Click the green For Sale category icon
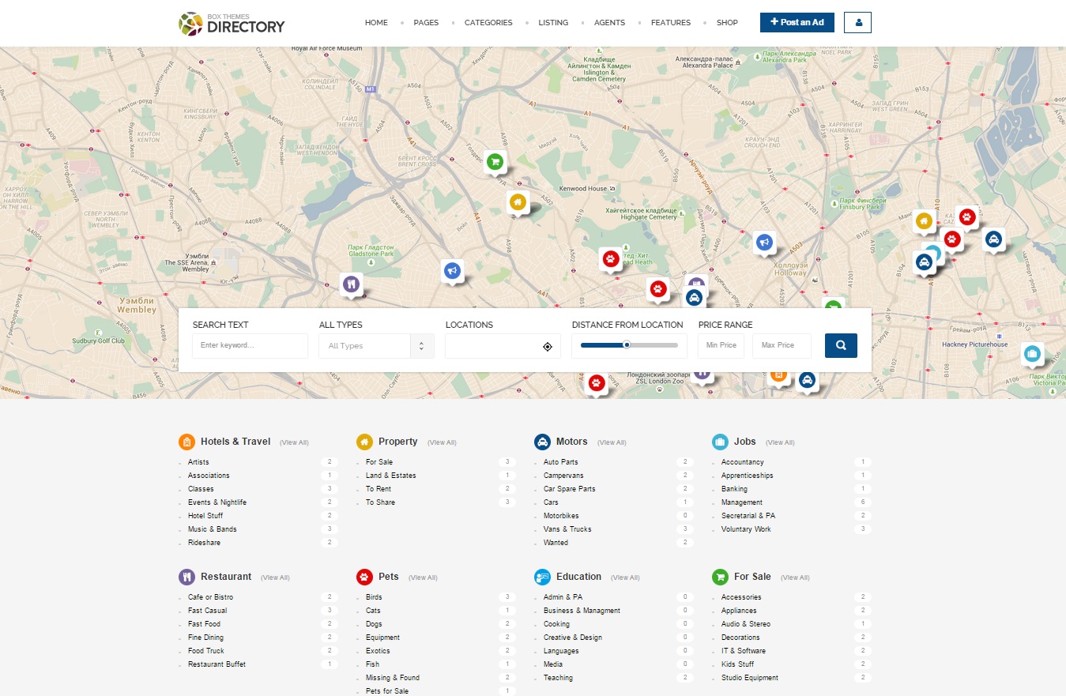 pyautogui.click(x=720, y=577)
